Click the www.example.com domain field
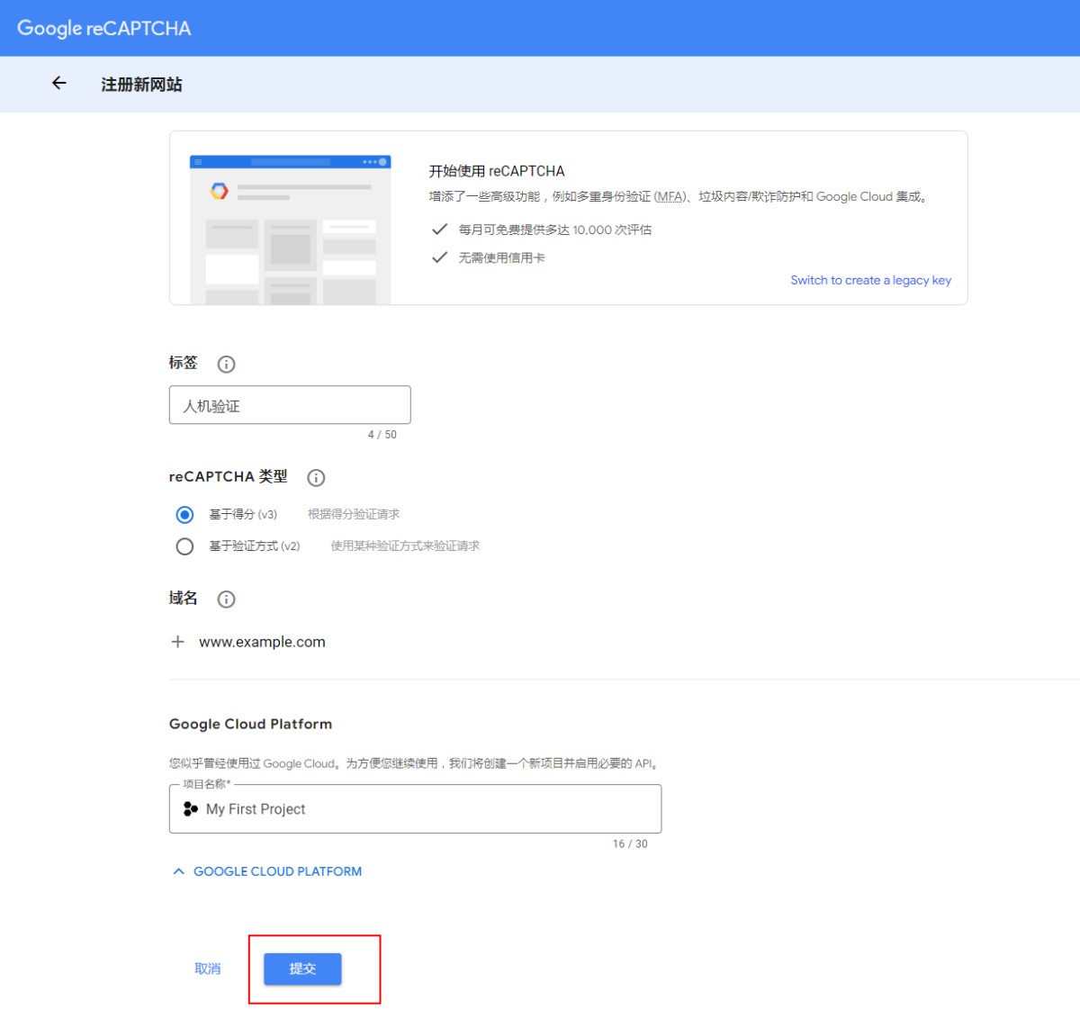Screen dimensions: 1080x1028 click(262, 642)
